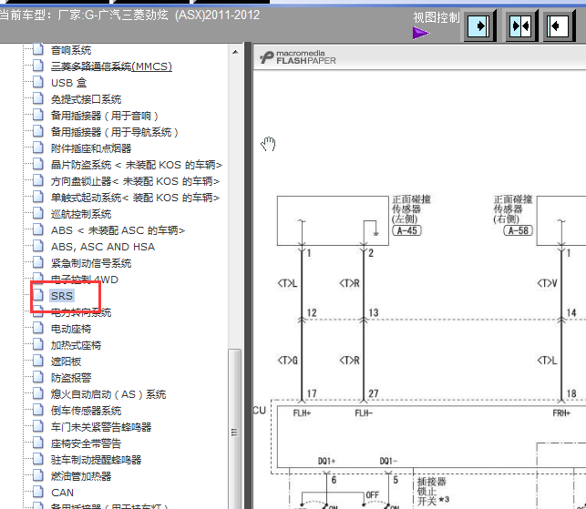Viewport: 586px width, 509px height.
Task: Click the FRH+ terminal label
Action: point(561,413)
